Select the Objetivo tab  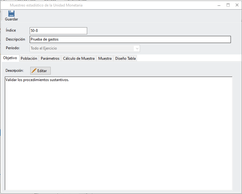[10, 58]
